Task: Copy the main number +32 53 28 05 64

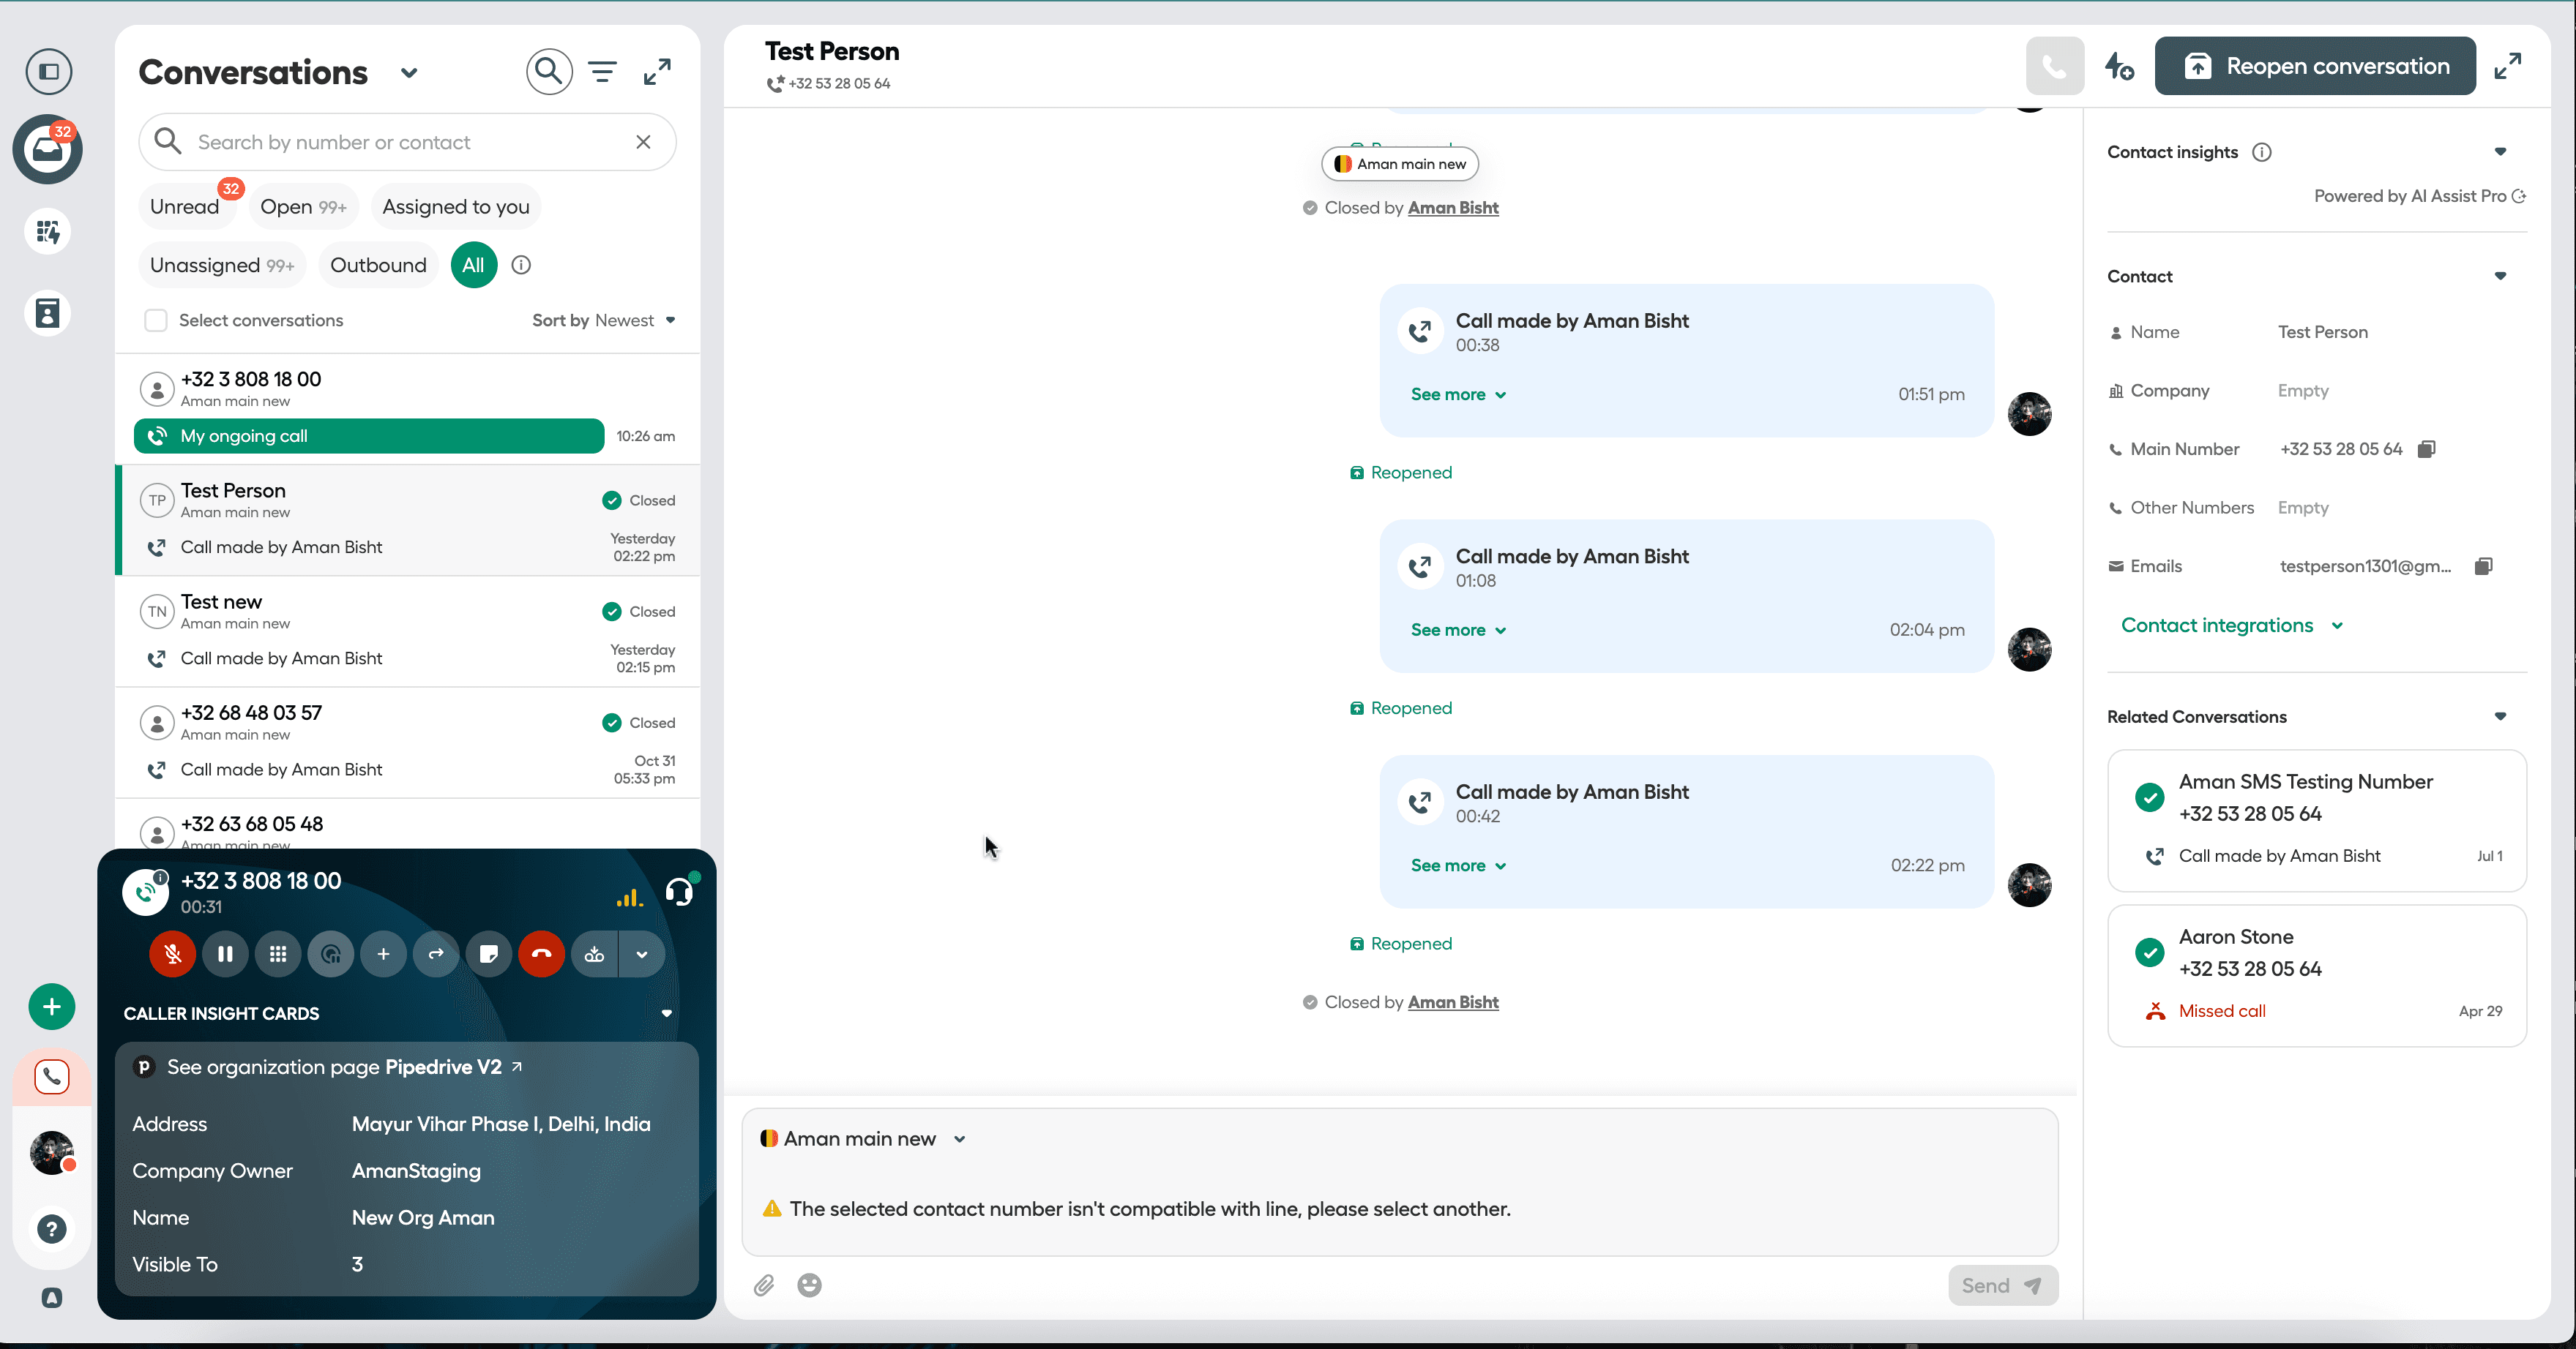Action: [2426, 450]
